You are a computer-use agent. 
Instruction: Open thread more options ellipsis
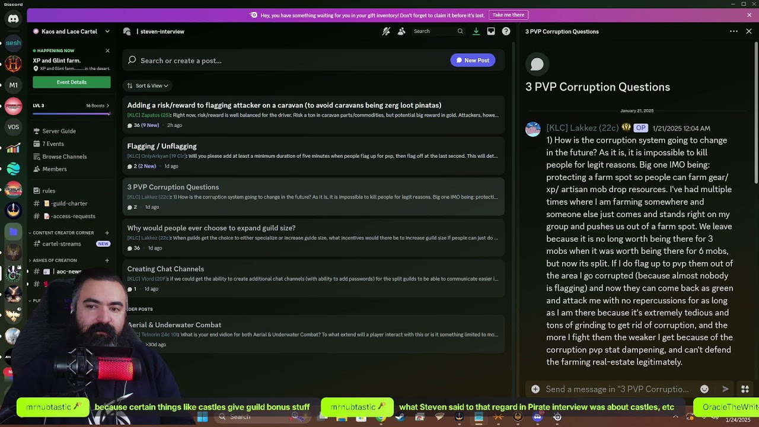734,31
